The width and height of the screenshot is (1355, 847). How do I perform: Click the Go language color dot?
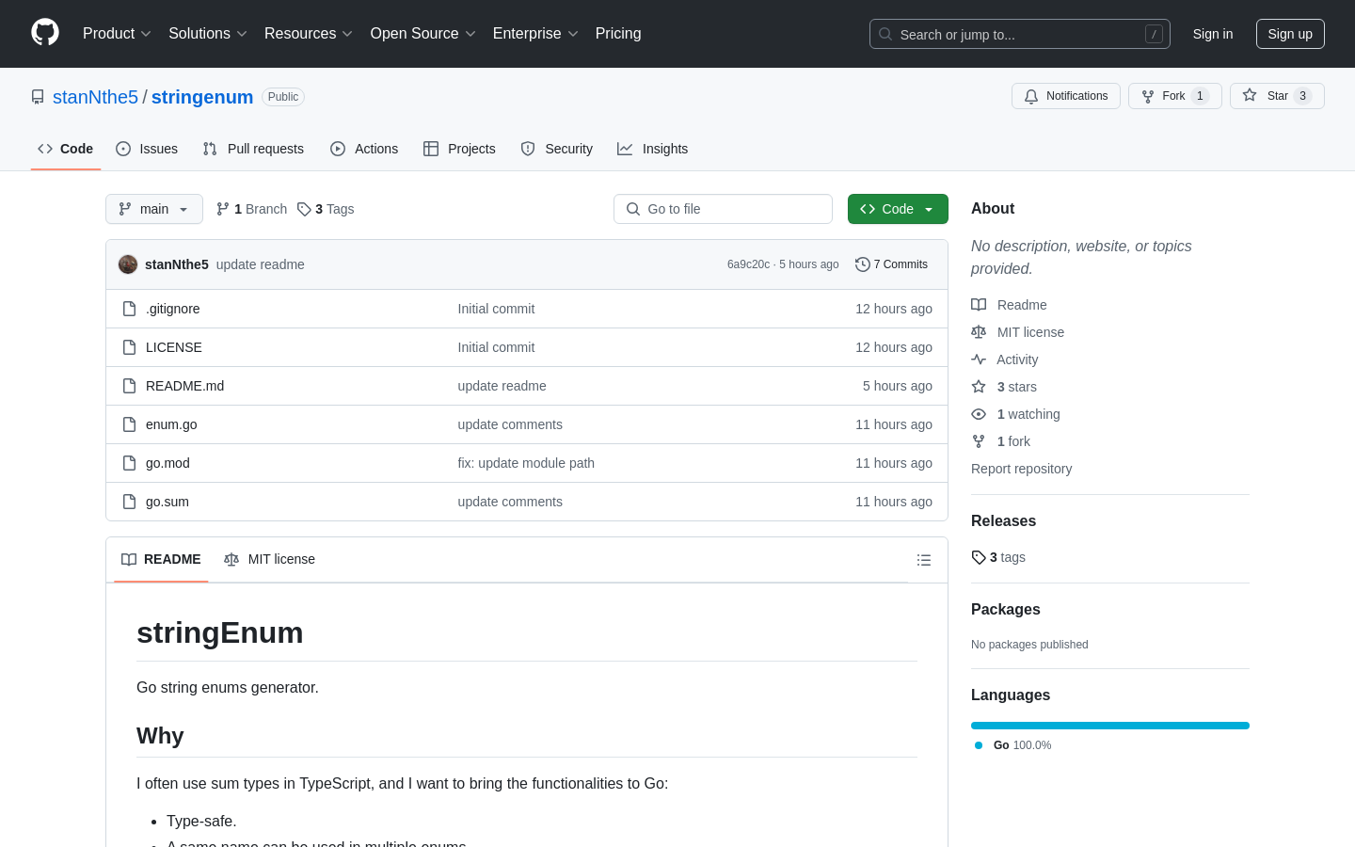[x=979, y=745]
